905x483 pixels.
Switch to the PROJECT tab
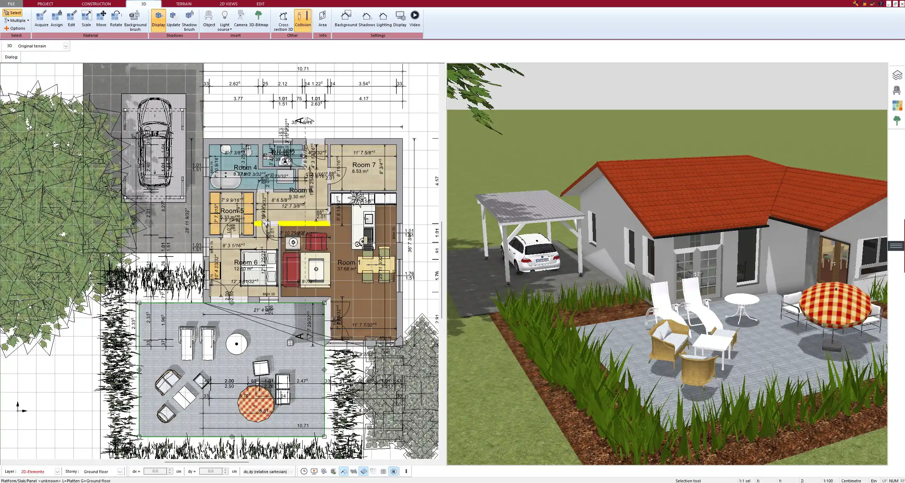click(x=45, y=4)
